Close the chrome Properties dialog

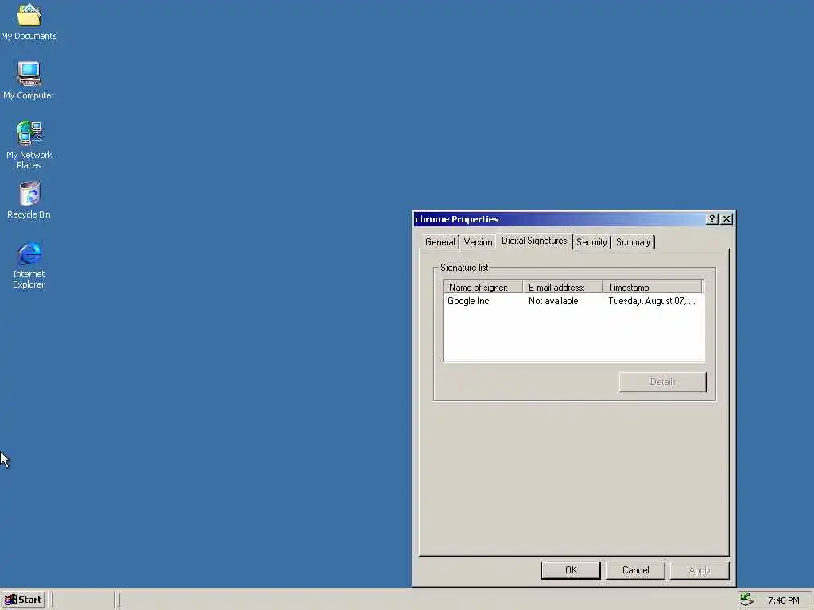tap(727, 219)
